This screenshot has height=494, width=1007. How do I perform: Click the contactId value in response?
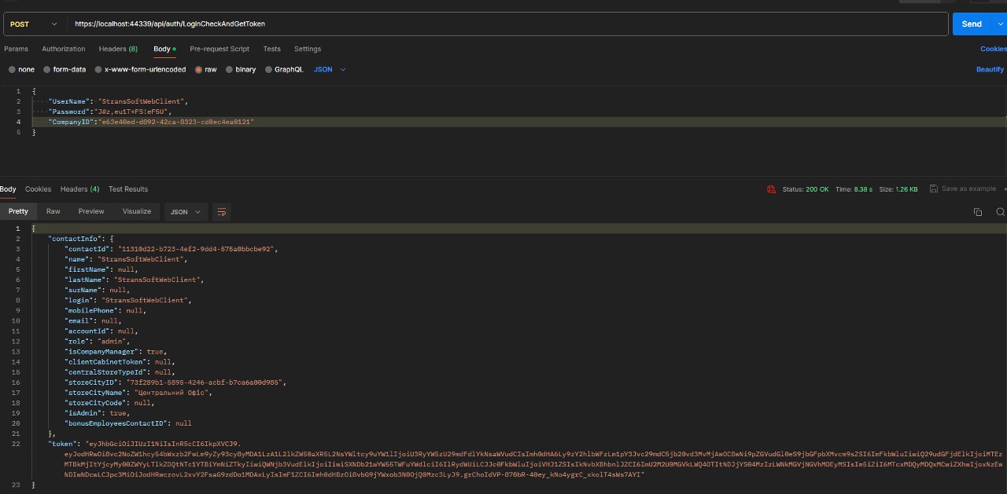tap(197, 249)
